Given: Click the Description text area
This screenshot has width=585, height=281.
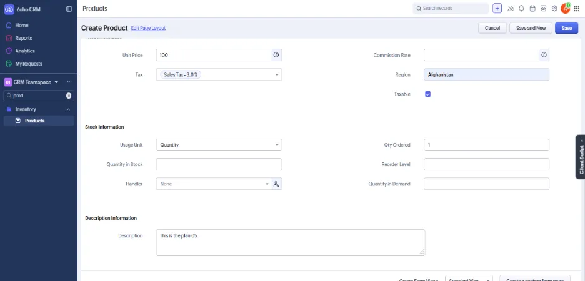Looking at the screenshot, I should (x=291, y=243).
